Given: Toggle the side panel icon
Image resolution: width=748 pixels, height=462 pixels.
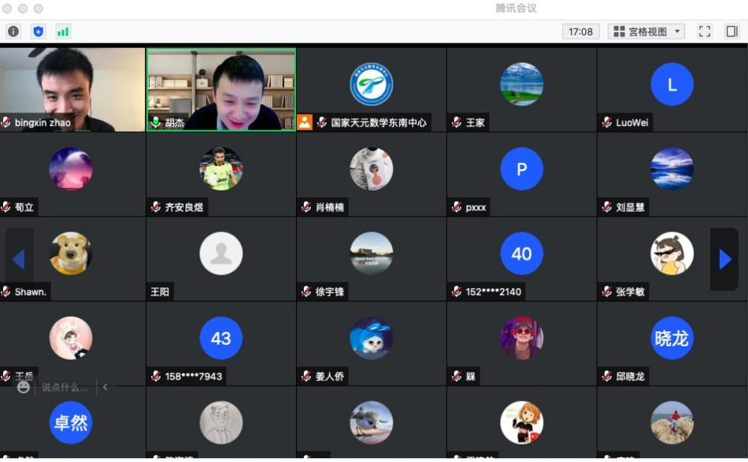Looking at the screenshot, I should pyautogui.click(x=731, y=31).
